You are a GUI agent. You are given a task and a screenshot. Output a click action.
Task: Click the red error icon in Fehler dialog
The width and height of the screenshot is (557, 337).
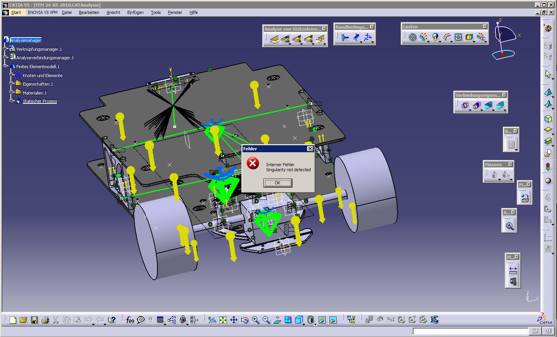point(253,163)
